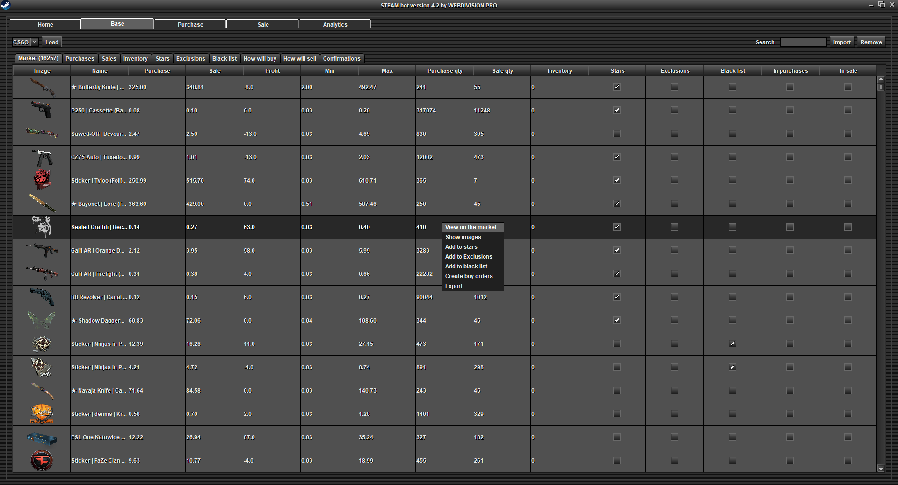Click the Steam logo icon in title bar
Screen dimensions: 898x485
click(x=6, y=5)
